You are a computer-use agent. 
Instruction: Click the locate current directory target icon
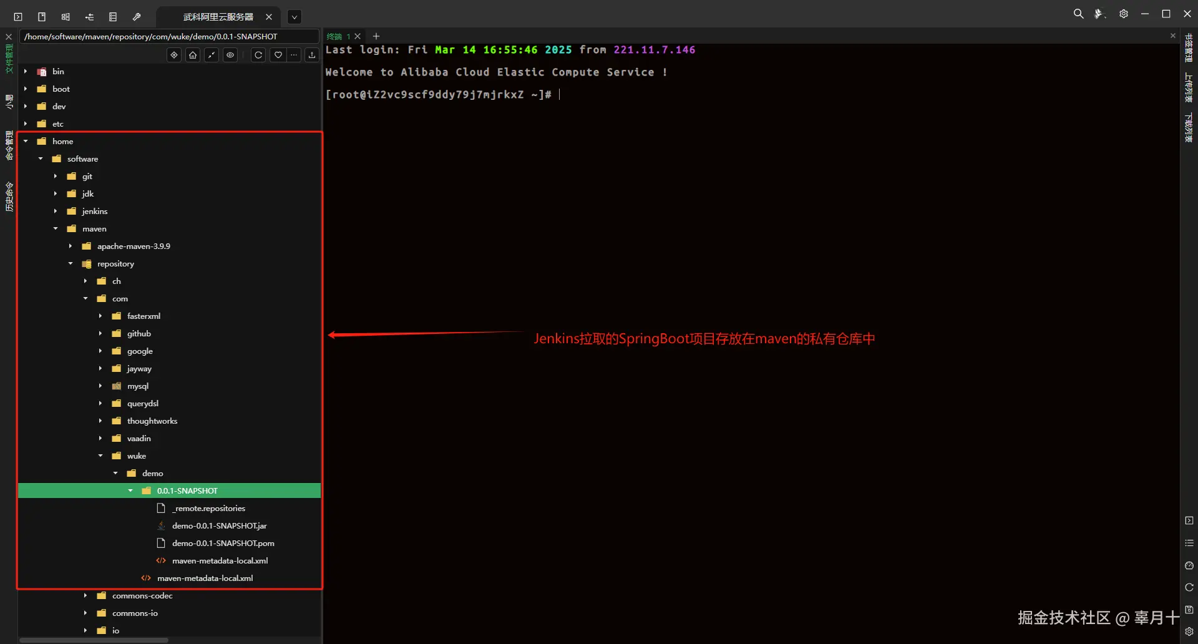pyautogui.click(x=174, y=55)
